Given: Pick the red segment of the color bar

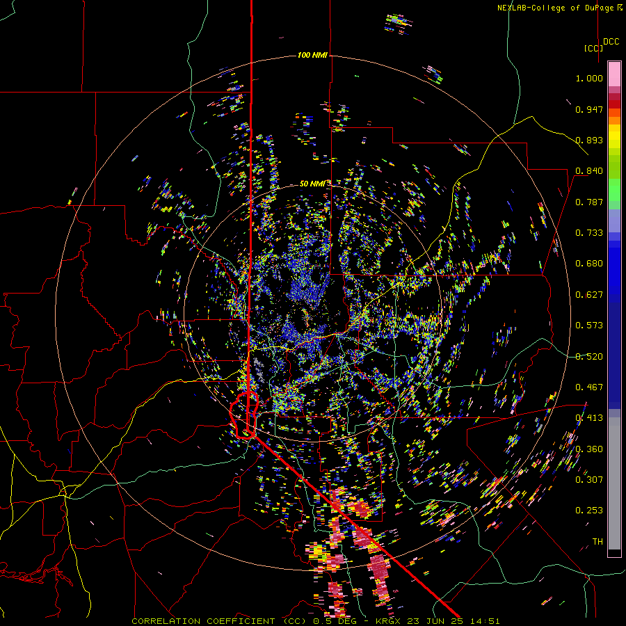Looking at the screenshot, I should tap(614, 104).
